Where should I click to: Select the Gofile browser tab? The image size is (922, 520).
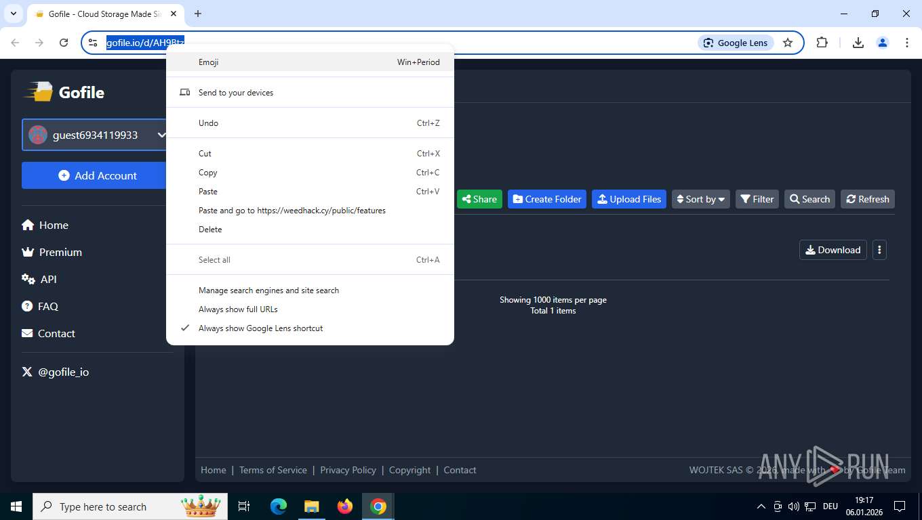coord(105,14)
